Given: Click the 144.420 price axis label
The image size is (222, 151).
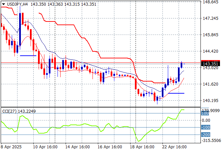Looking at the screenshot, I should (211, 51).
